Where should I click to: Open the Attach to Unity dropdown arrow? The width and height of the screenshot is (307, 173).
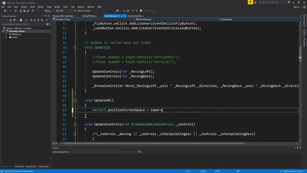[x=92, y=11]
